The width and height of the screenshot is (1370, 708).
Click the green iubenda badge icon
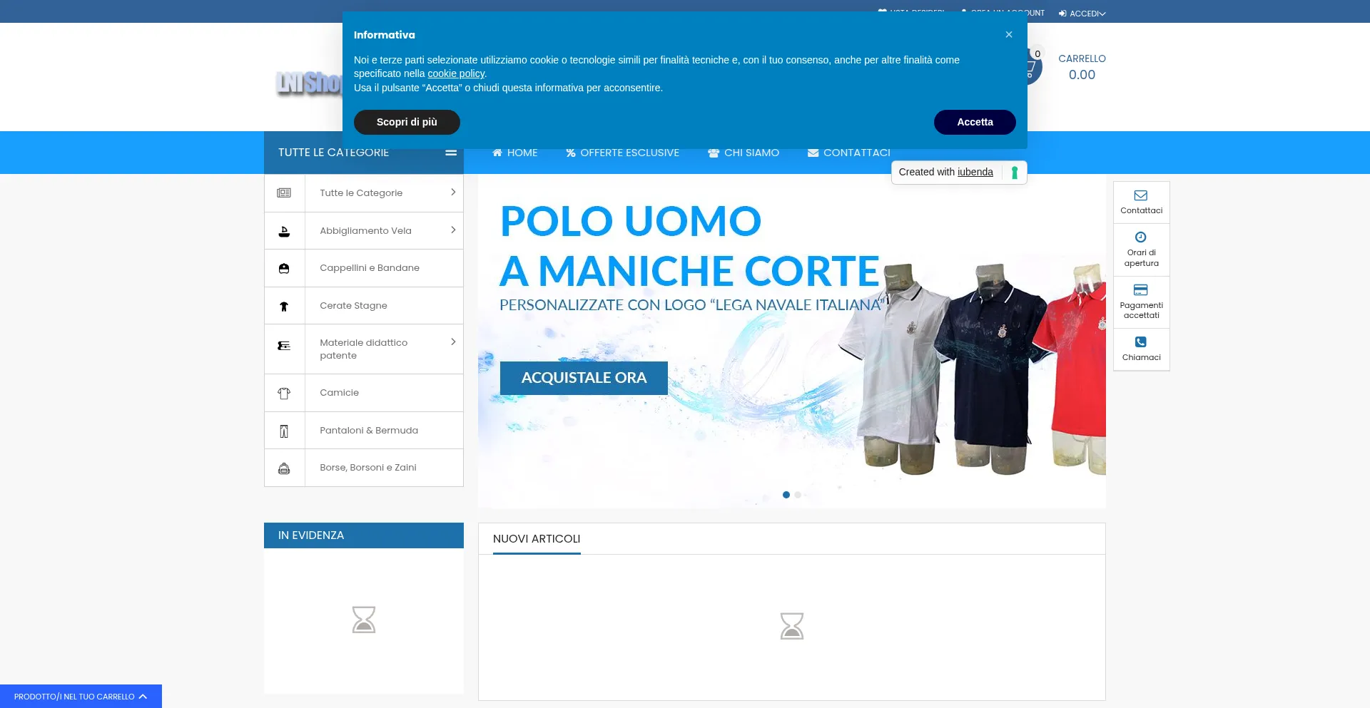pyautogui.click(x=1014, y=173)
